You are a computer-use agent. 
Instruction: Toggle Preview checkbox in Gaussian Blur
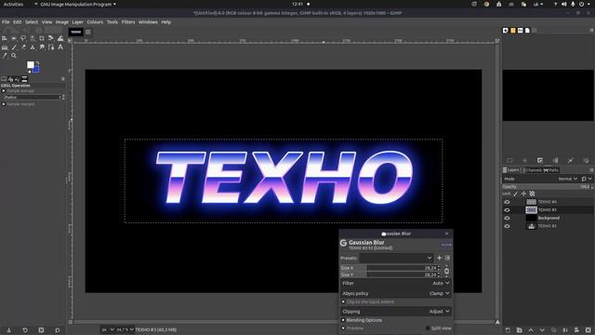343,328
